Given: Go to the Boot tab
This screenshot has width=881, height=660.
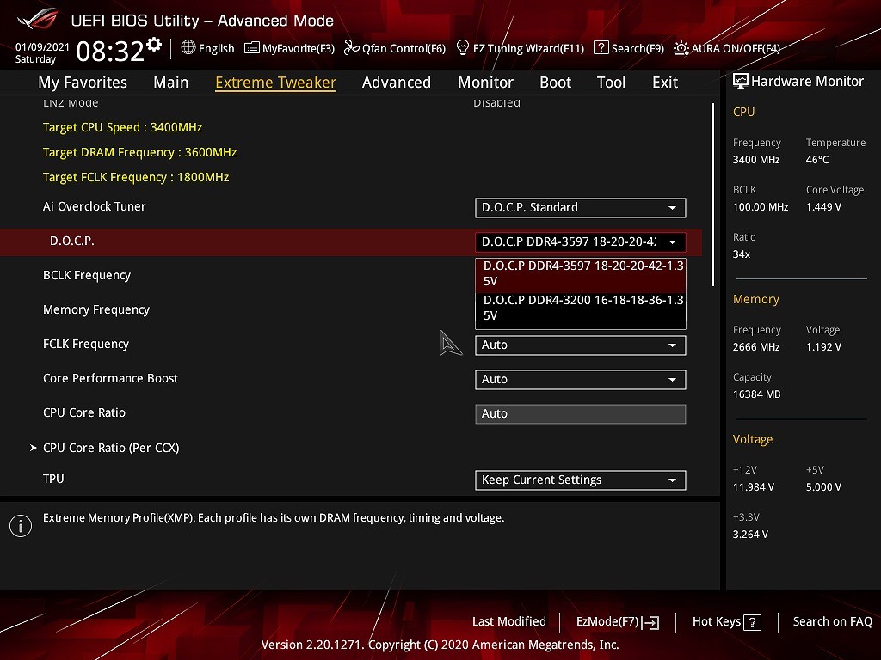Looking at the screenshot, I should [x=555, y=82].
